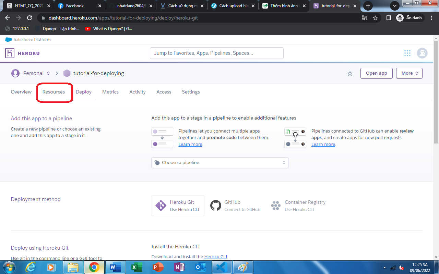This screenshot has width=439, height=274.
Task: Open PowerPoint from the taskbar
Action: [x=158, y=267]
